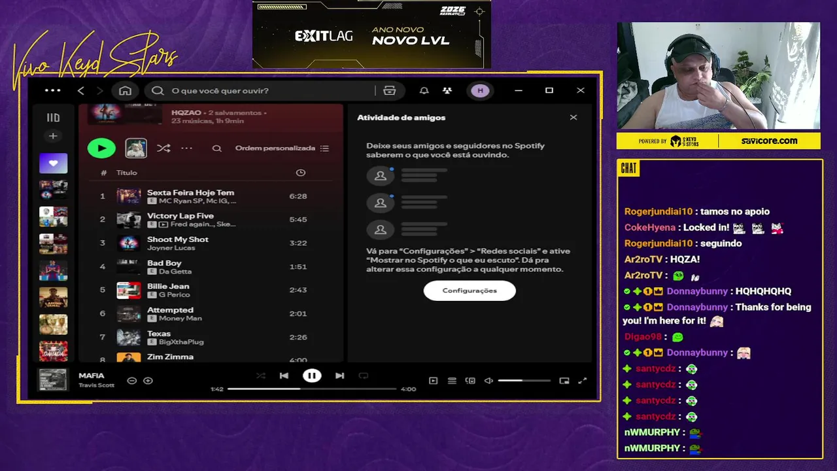Viewport: 837px width, 471px height.
Task: Open the profile avatar "H" menu
Action: click(x=481, y=90)
